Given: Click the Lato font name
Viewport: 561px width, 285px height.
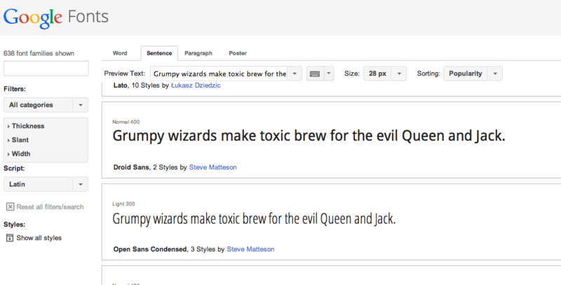Looking at the screenshot, I should click(x=121, y=85).
